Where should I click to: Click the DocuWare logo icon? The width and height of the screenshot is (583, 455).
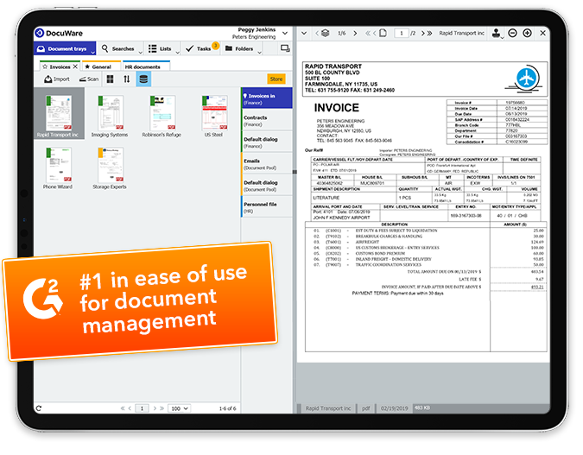40,33
